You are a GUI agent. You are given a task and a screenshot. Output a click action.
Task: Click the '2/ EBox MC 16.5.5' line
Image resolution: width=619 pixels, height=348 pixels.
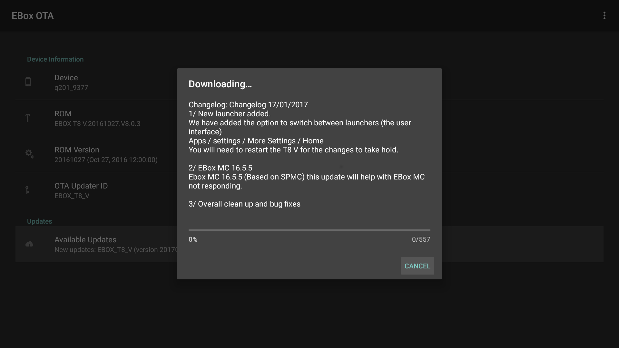pyautogui.click(x=220, y=168)
